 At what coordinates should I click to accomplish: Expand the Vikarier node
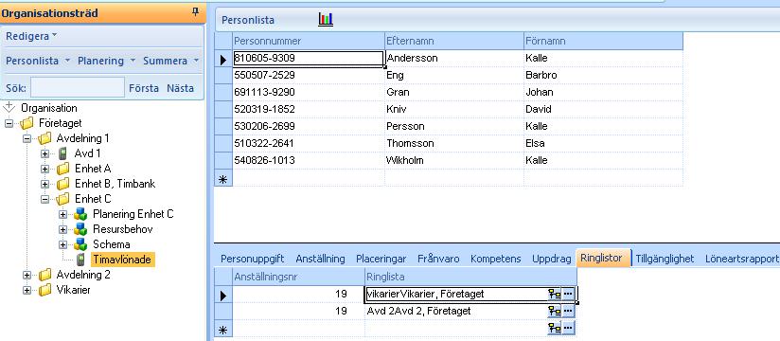(x=27, y=290)
